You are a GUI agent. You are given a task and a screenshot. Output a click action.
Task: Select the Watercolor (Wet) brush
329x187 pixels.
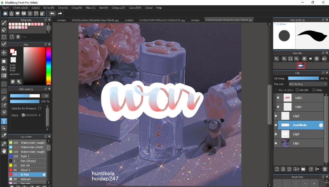tap(27, 147)
